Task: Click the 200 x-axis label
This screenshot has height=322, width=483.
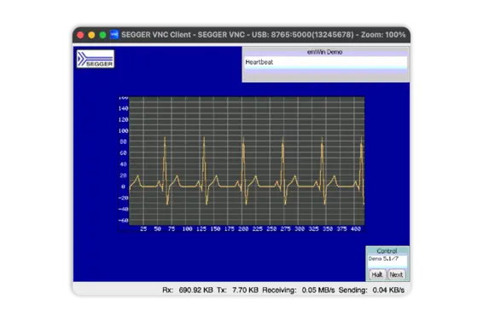Action: point(243,229)
